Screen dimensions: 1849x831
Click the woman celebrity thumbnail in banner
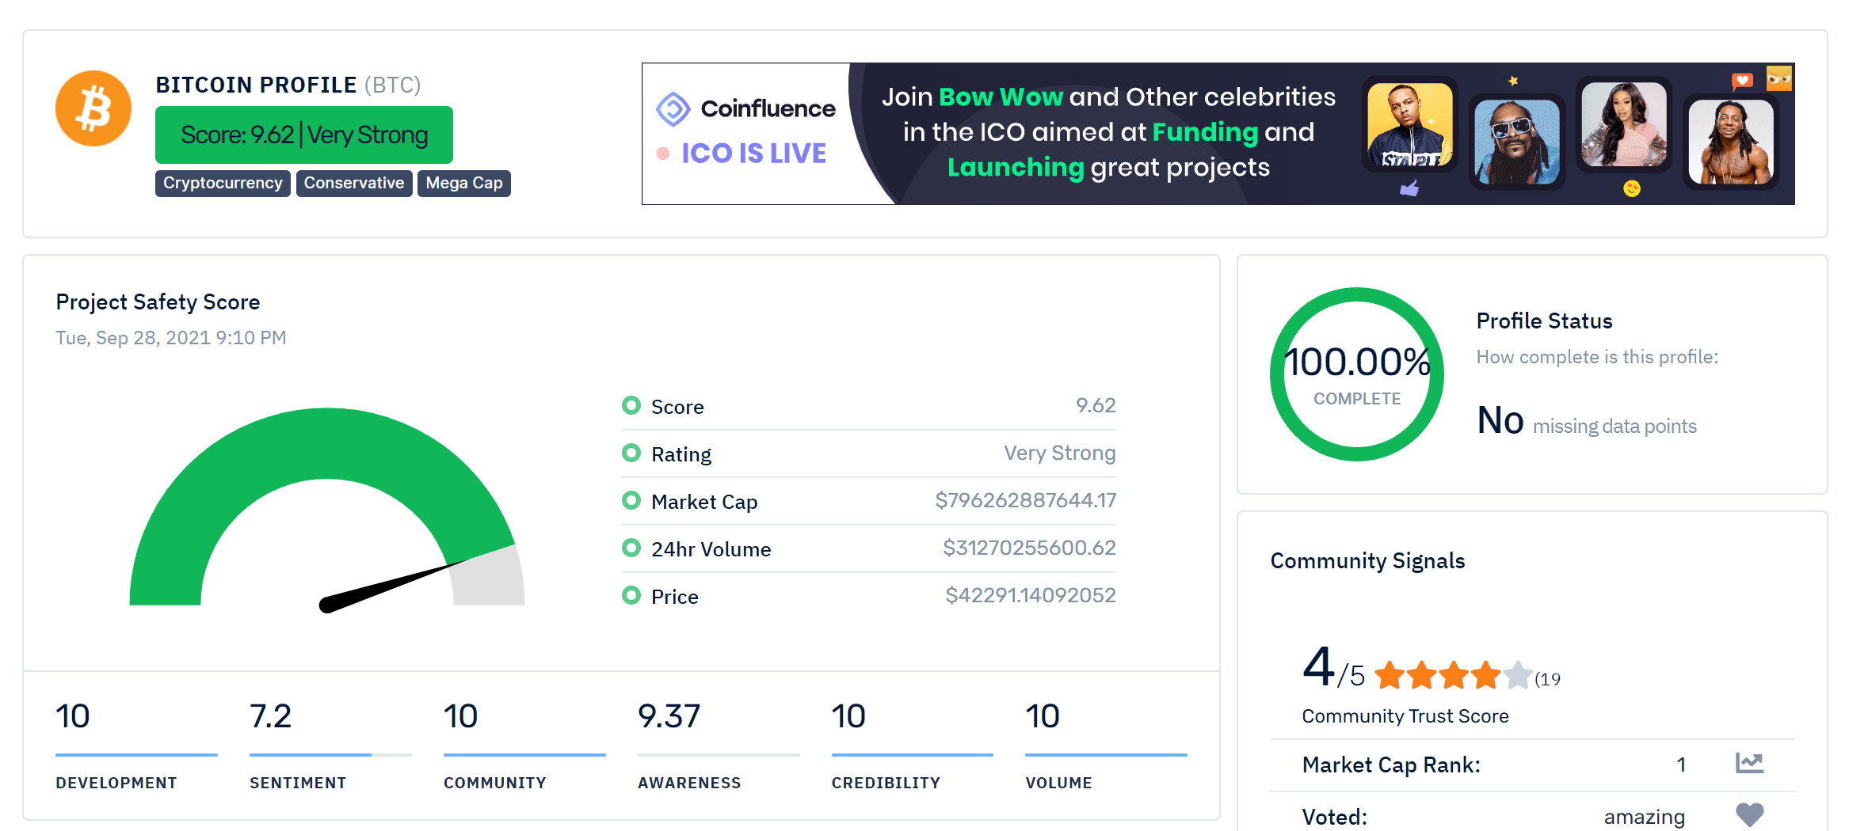pyautogui.click(x=1624, y=124)
